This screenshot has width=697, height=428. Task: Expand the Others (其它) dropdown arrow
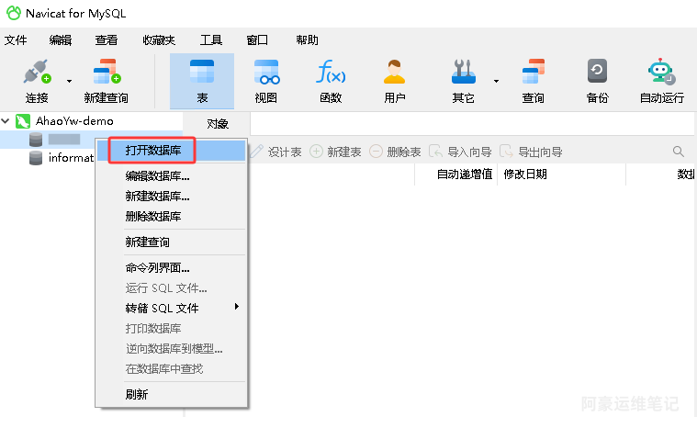click(x=496, y=81)
